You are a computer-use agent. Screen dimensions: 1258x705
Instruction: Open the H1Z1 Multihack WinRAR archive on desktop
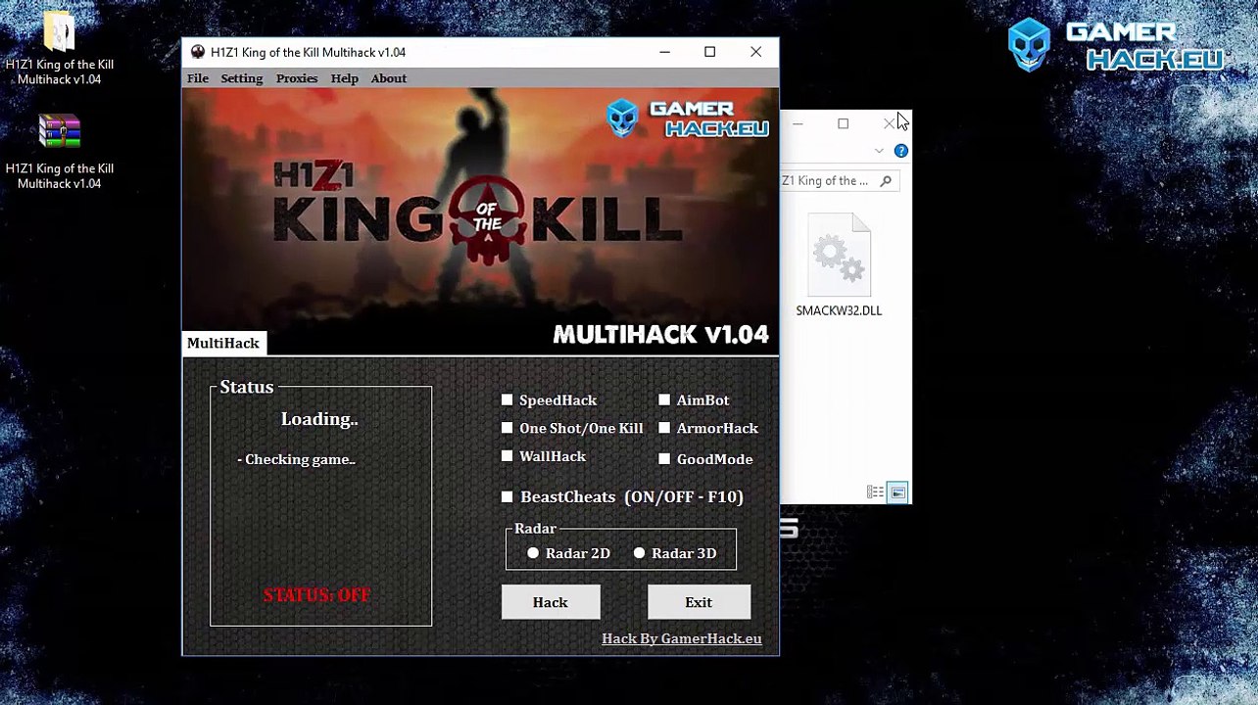coord(59,153)
